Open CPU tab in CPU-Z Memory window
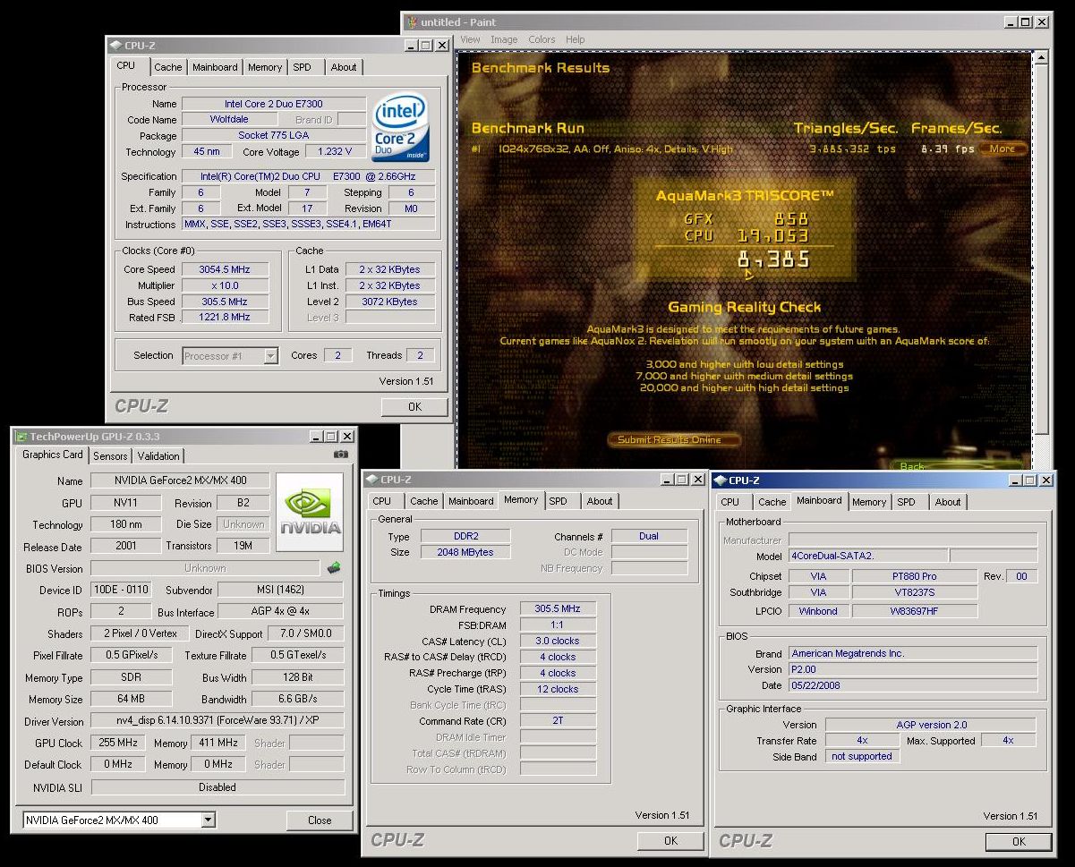Image resolution: width=1075 pixels, height=867 pixels. click(x=382, y=501)
